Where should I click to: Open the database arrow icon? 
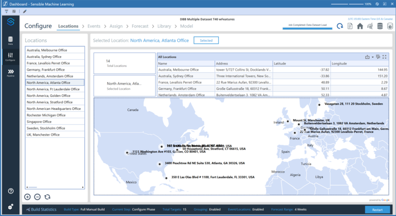pyautogui.click(x=390, y=26)
